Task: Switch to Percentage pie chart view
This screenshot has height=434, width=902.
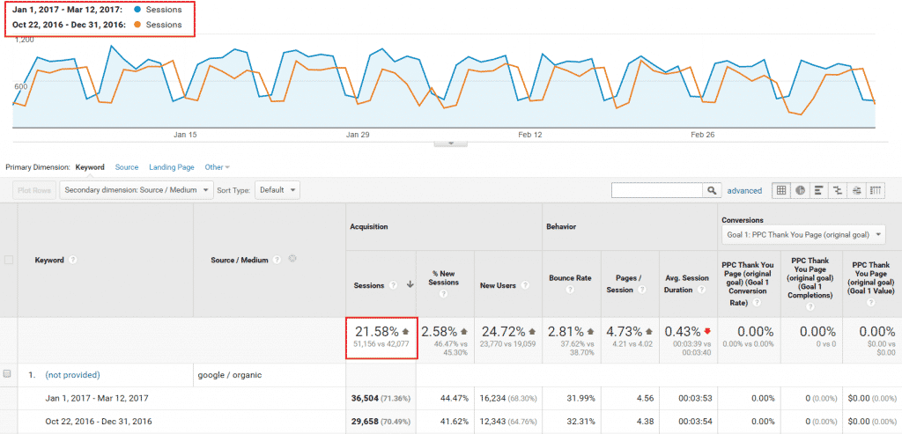Action: coord(800,190)
